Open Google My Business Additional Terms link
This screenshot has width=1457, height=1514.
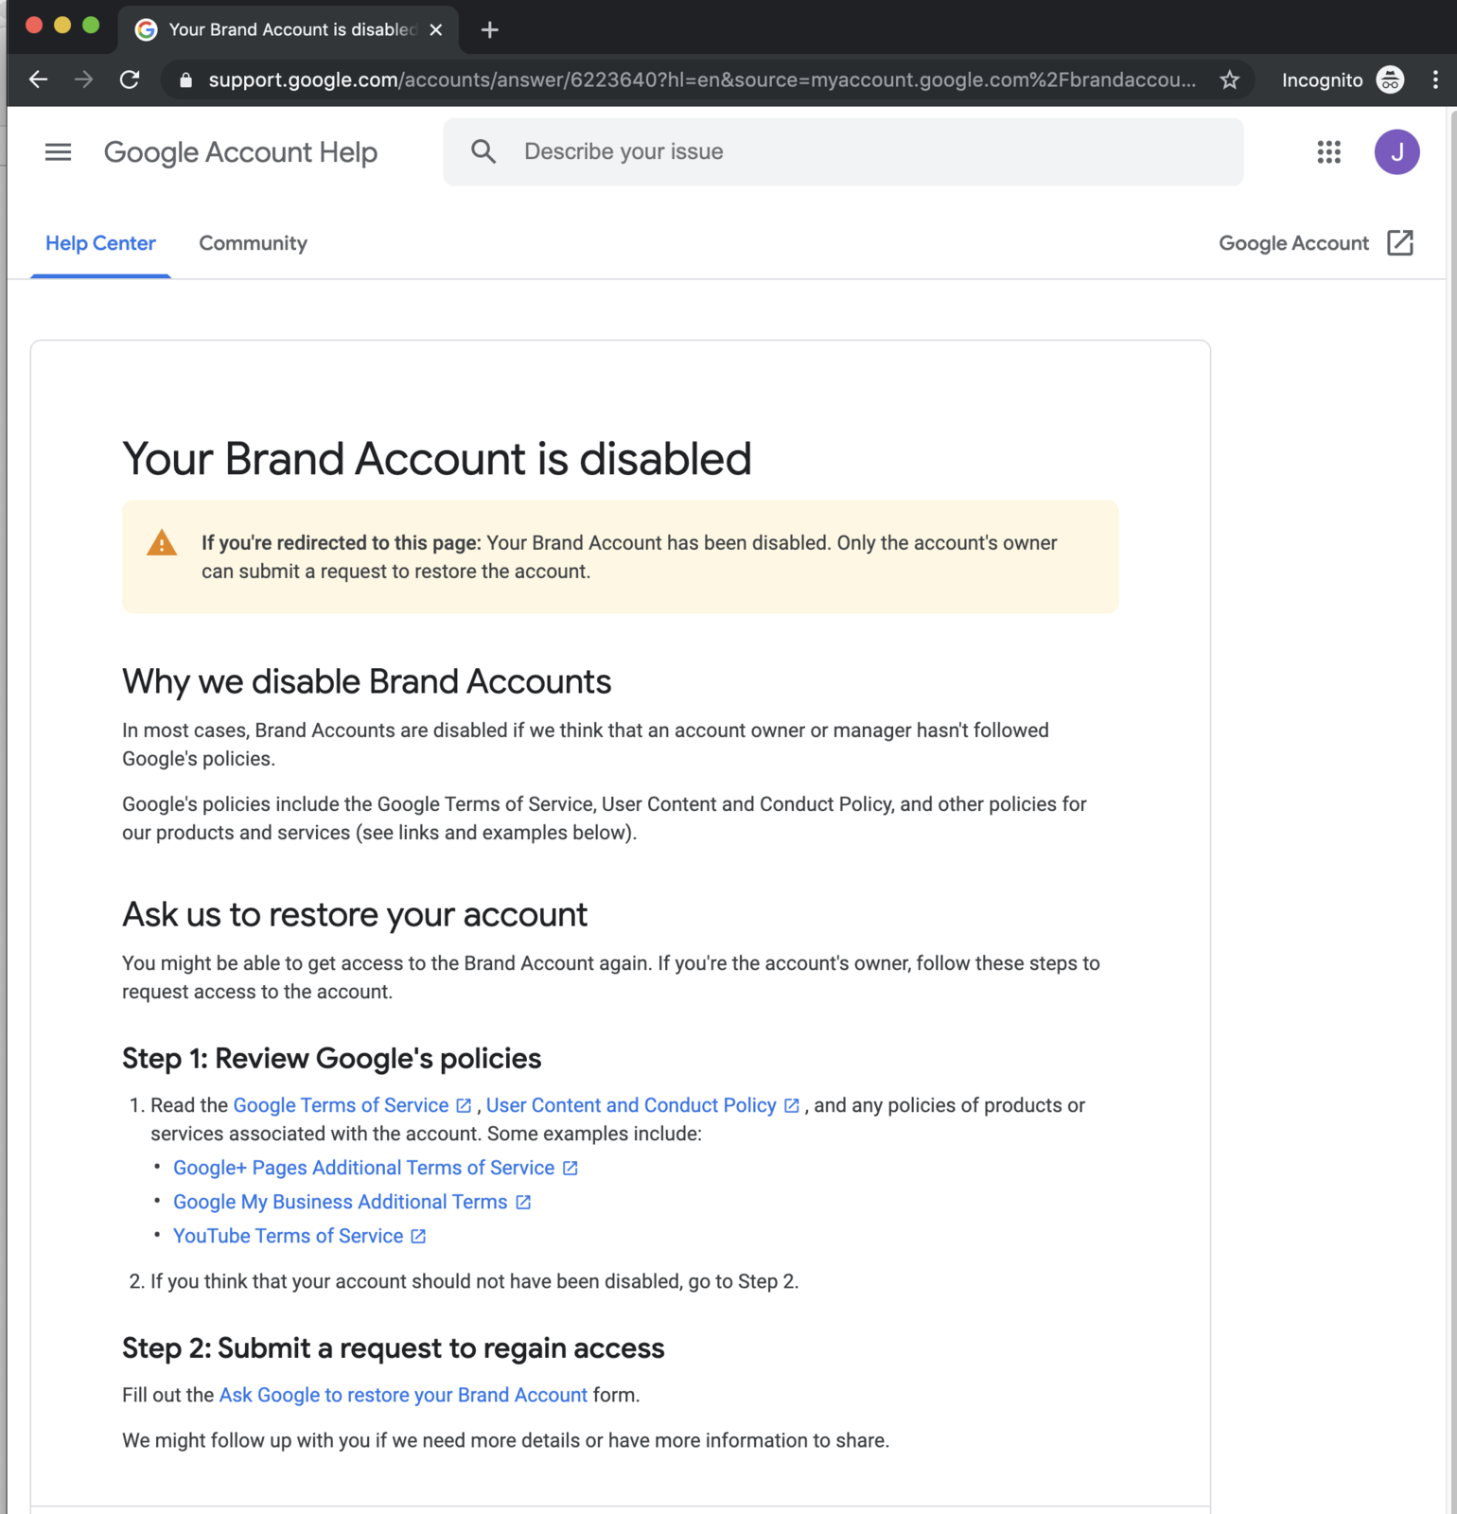coord(341,1202)
